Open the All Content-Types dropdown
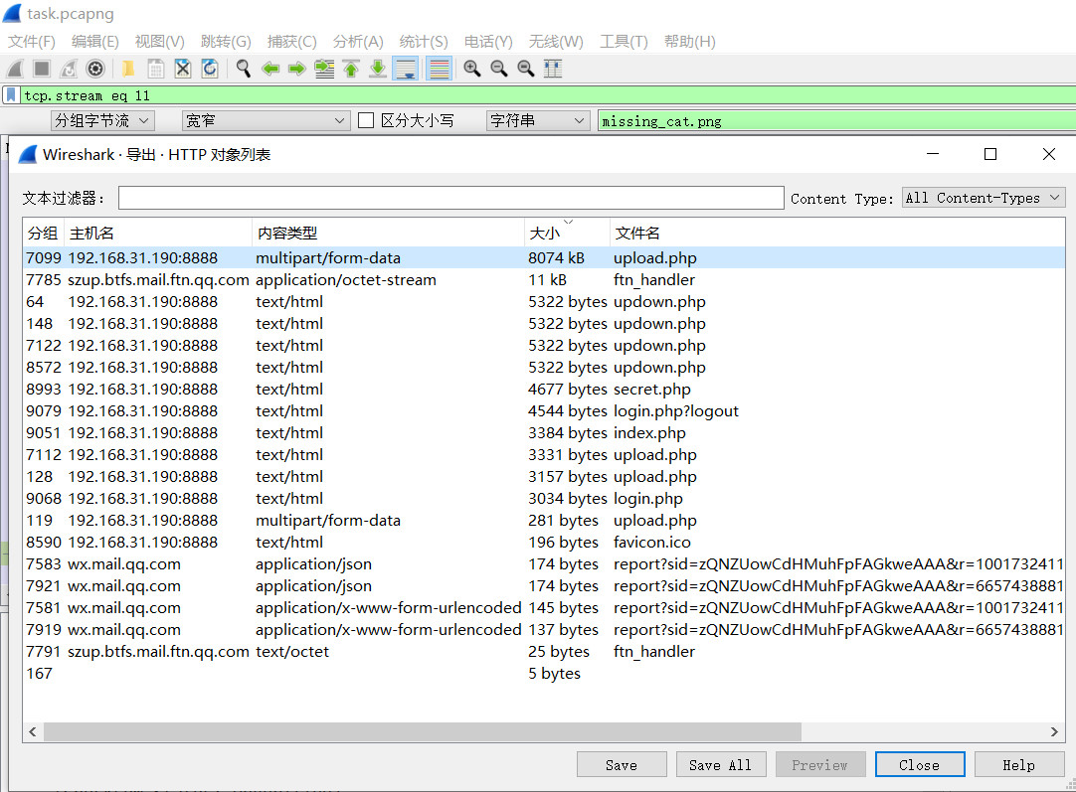The width and height of the screenshot is (1076, 792). coord(984,198)
